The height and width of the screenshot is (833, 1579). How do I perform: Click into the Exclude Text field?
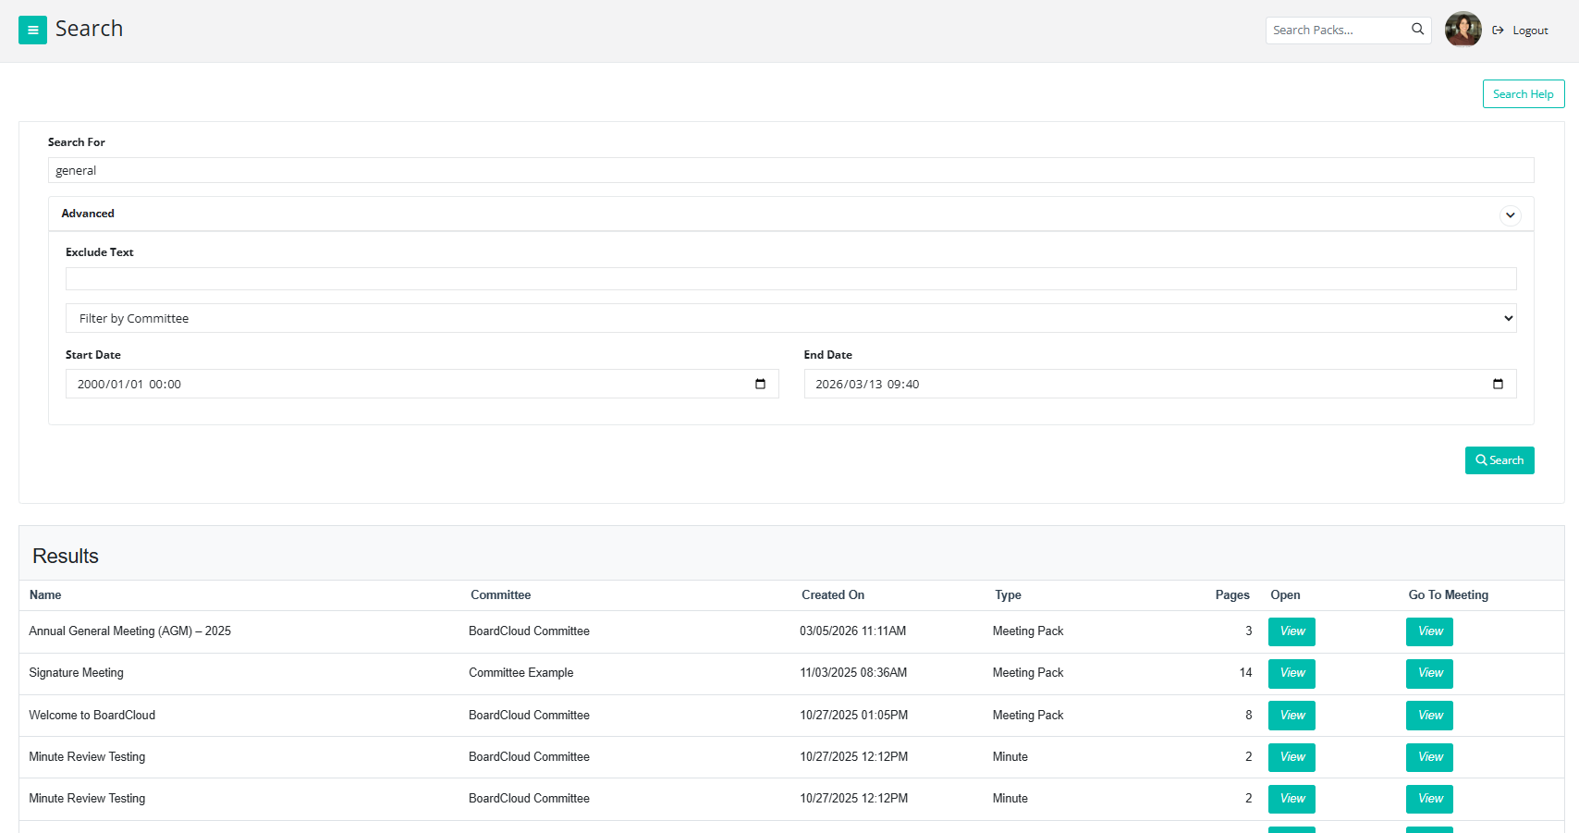[790, 279]
